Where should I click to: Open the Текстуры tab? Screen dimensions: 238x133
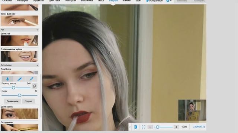pyautogui.click(x=71, y=1)
